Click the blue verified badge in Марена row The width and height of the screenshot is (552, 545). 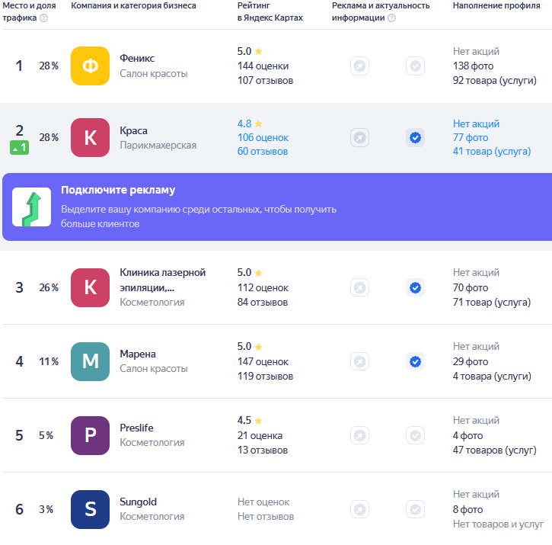(x=416, y=362)
